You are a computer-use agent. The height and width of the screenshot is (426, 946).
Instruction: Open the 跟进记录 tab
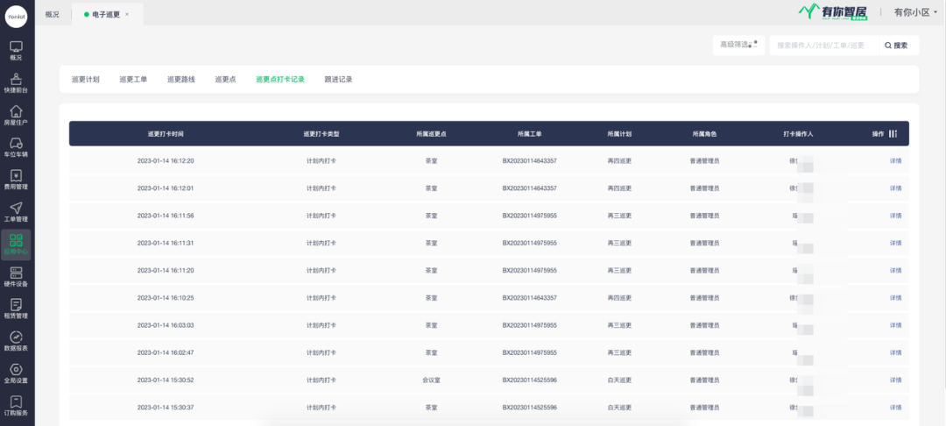coord(338,79)
